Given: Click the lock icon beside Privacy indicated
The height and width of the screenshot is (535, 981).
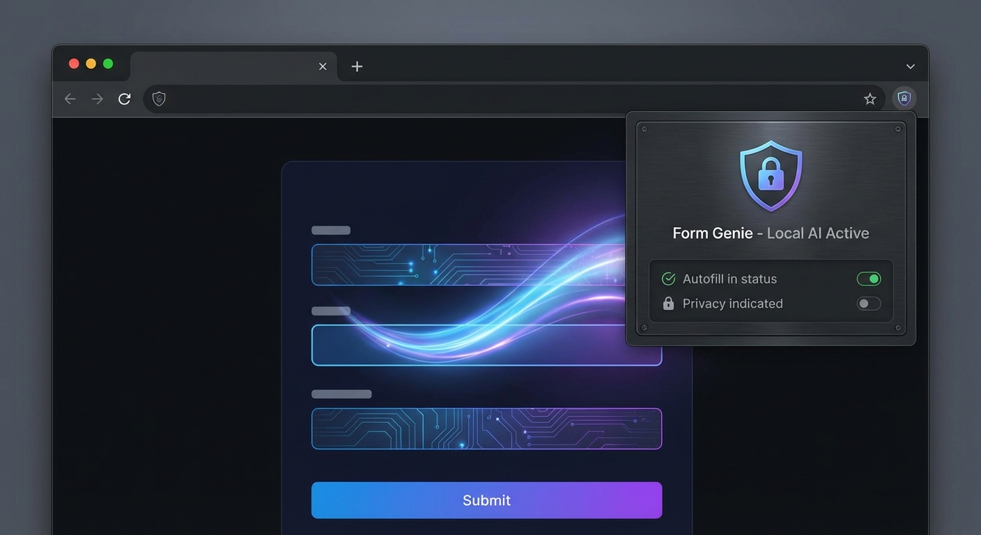Looking at the screenshot, I should pos(668,303).
